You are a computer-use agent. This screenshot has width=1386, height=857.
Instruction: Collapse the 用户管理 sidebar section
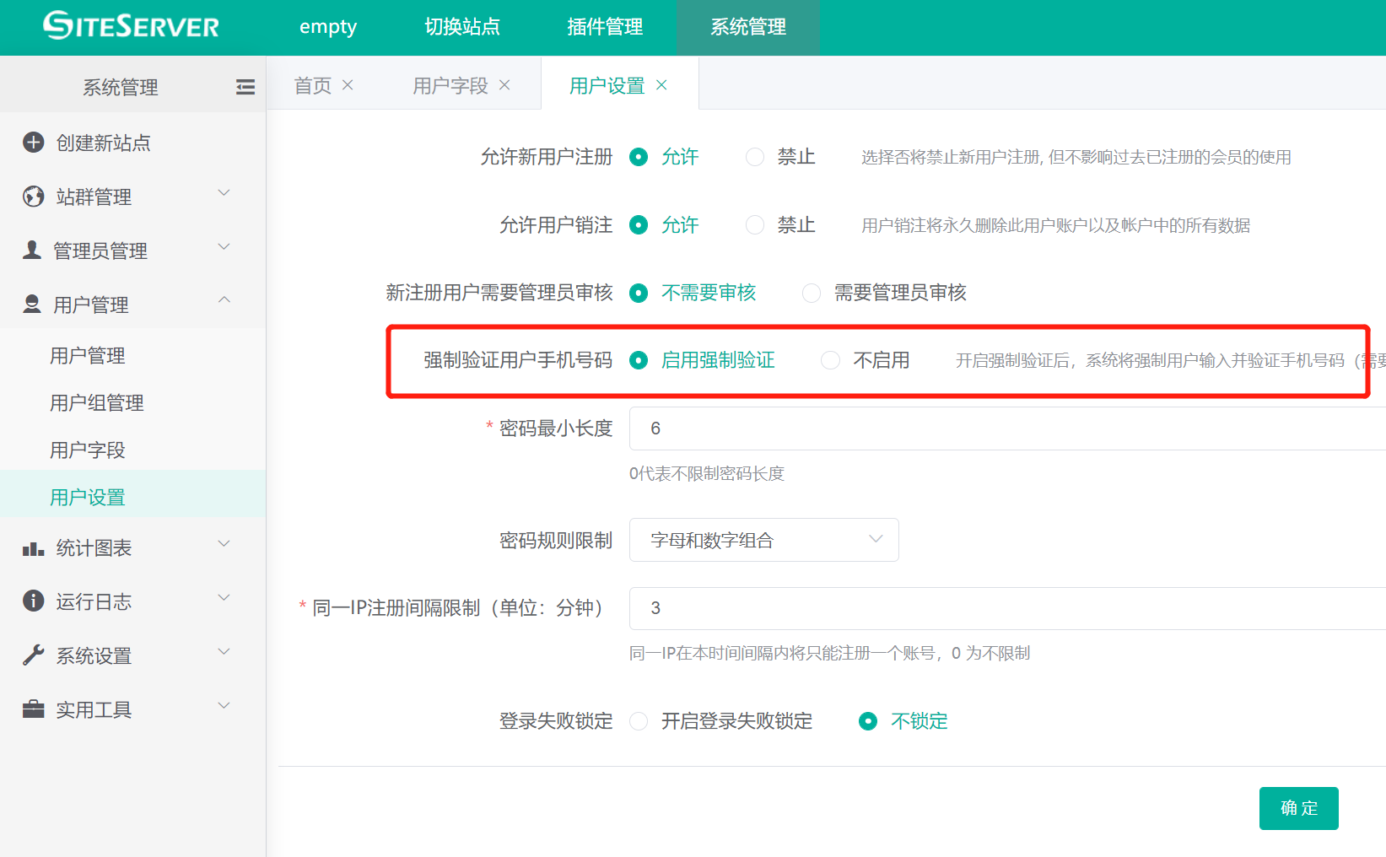[x=224, y=300]
